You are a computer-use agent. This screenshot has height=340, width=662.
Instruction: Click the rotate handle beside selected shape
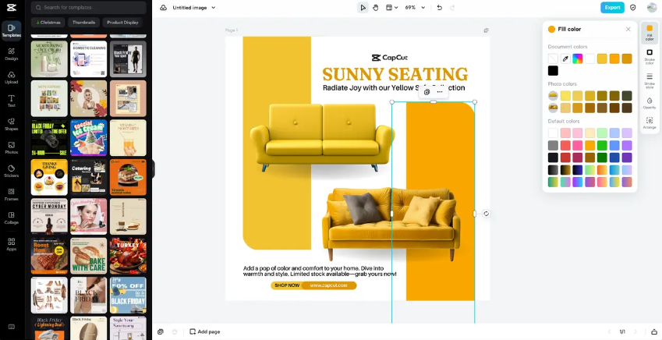pyautogui.click(x=486, y=214)
